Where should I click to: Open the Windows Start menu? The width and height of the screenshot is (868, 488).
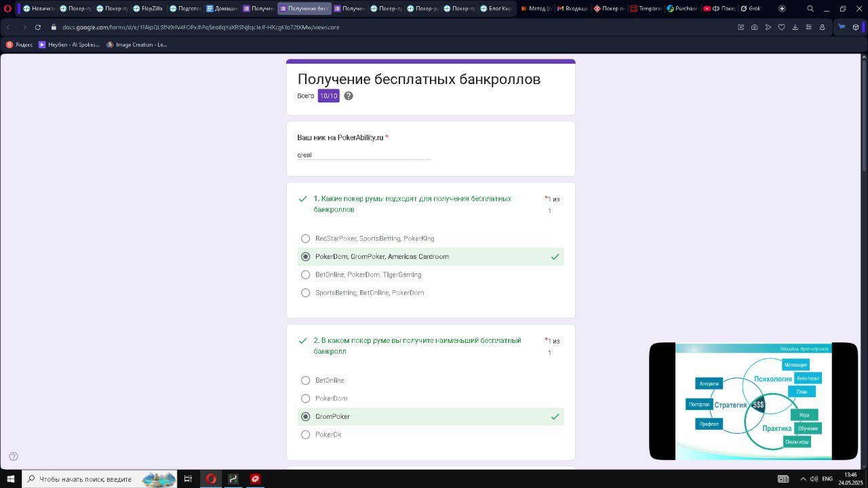11,479
